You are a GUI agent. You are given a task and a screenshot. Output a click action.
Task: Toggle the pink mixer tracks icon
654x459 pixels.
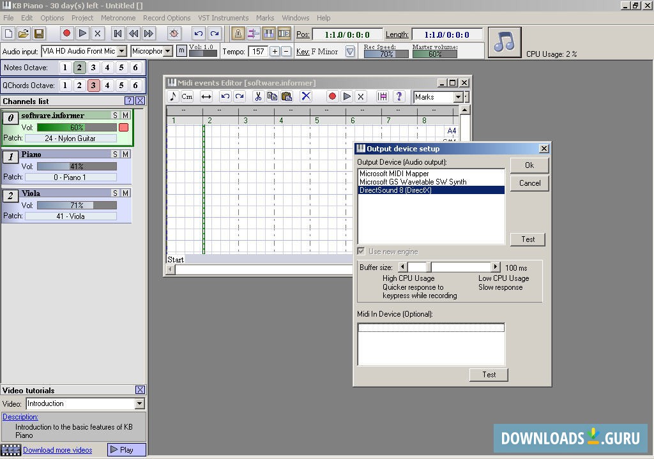point(253,33)
